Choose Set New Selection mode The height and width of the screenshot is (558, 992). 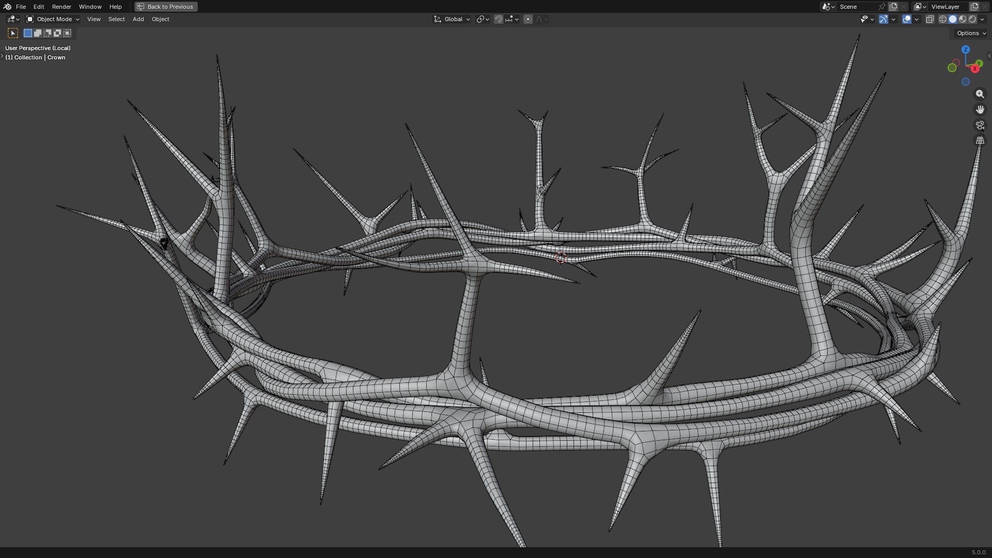(28, 33)
